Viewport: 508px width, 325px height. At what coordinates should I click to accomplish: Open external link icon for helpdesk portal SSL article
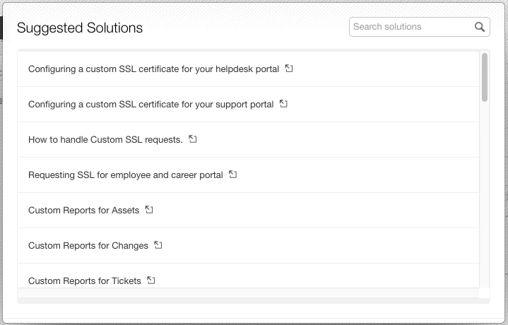coord(289,69)
